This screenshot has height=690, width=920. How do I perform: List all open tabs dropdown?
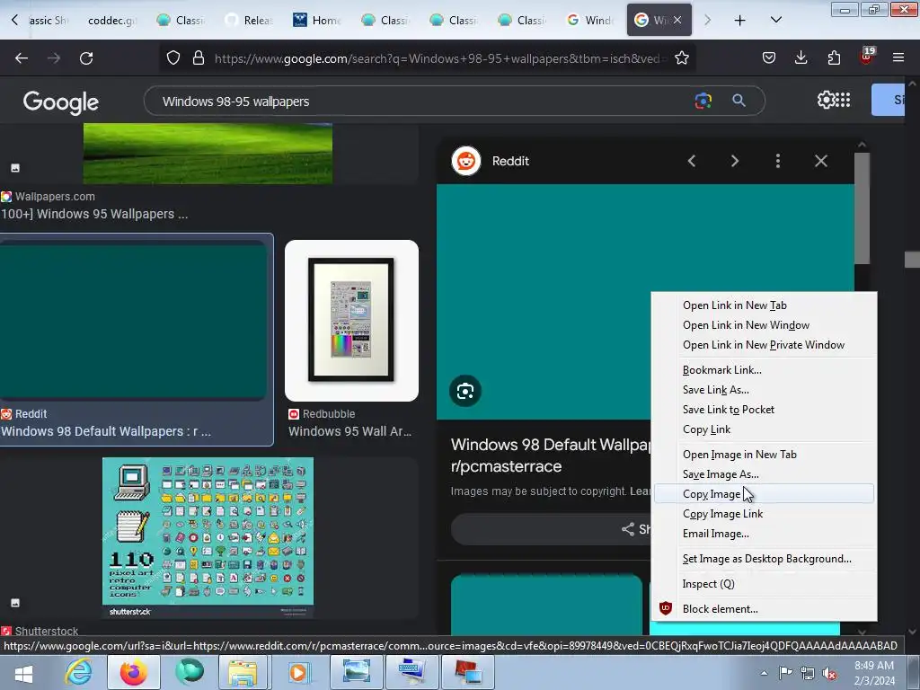(x=775, y=20)
